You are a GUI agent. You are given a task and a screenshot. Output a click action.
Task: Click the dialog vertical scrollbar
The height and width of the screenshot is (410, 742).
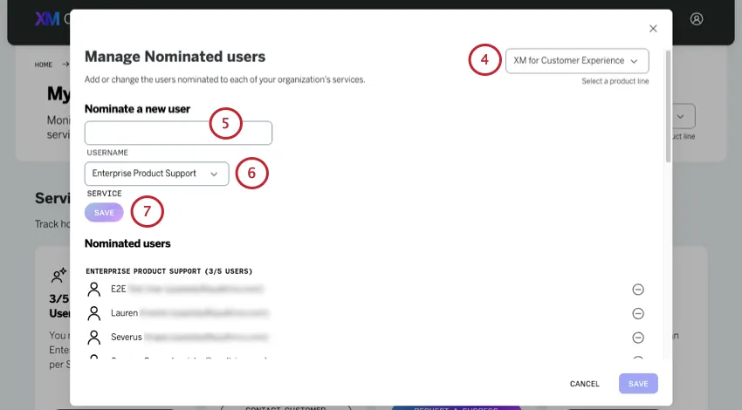pos(668,106)
